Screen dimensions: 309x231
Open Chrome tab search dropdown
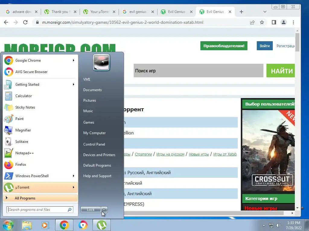point(265,12)
